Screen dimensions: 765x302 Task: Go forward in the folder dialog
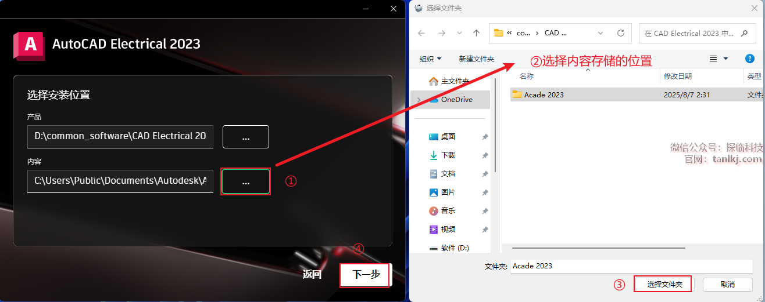point(441,33)
